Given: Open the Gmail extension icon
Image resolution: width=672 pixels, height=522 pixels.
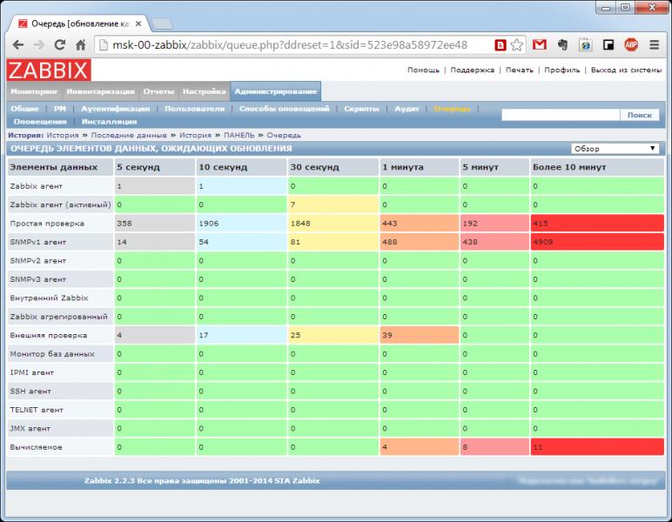Looking at the screenshot, I should tap(539, 44).
